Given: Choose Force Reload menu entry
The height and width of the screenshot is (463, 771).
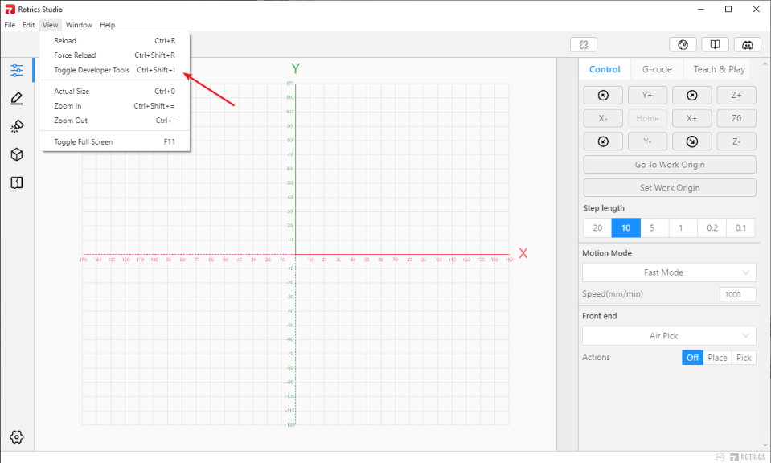Looking at the screenshot, I should 115,55.
